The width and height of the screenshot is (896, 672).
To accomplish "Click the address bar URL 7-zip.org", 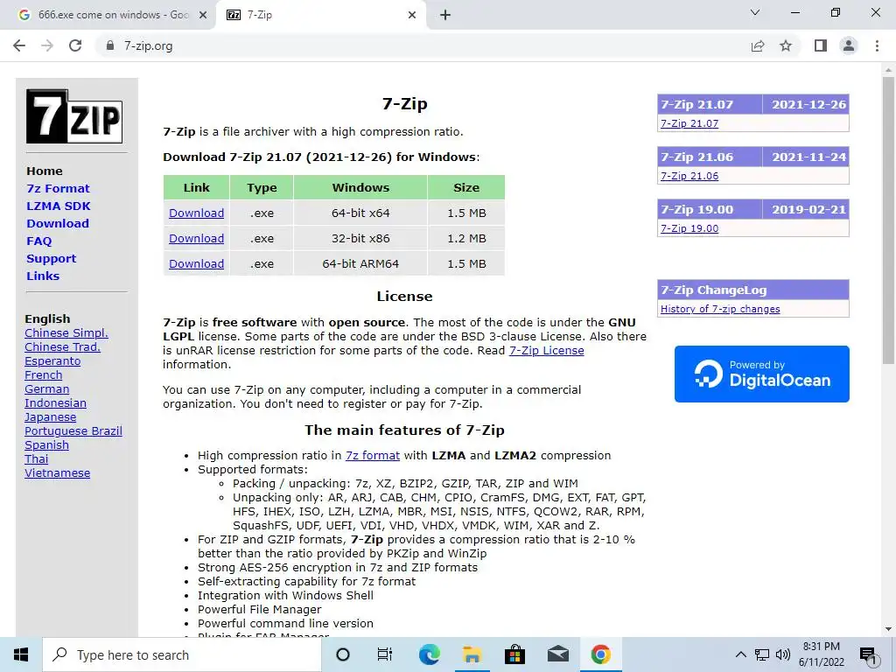I will pos(149,45).
